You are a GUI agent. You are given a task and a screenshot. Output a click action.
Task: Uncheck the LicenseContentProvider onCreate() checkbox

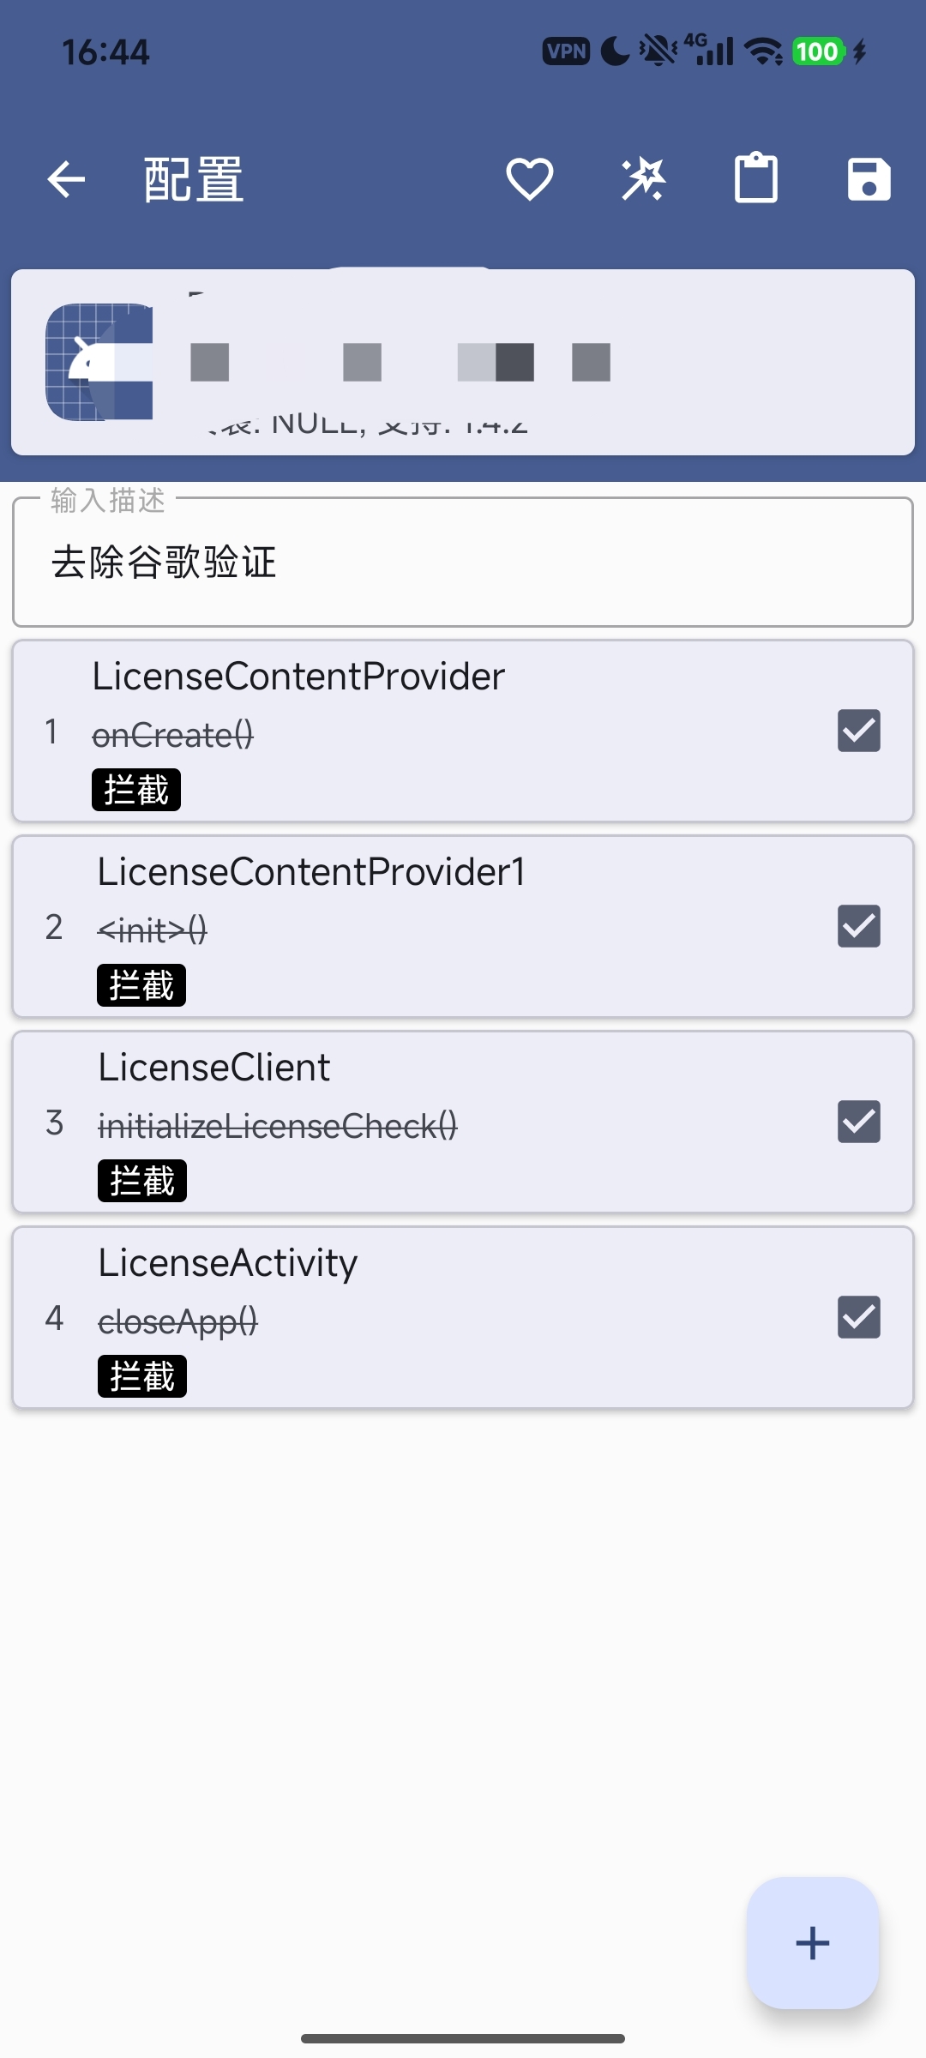point(858,731)
